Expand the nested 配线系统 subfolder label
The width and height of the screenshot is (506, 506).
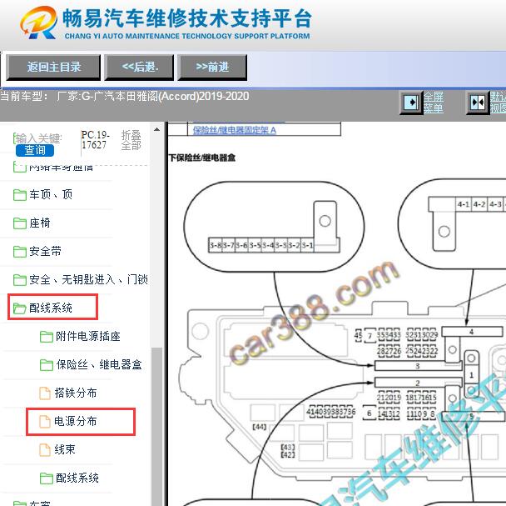click(77, 478)
